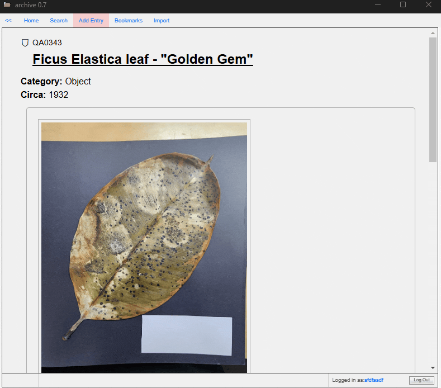441x388 pixels.
Task: Click the Log Out button
Action: pyautogui.click(x=421, y=380)
